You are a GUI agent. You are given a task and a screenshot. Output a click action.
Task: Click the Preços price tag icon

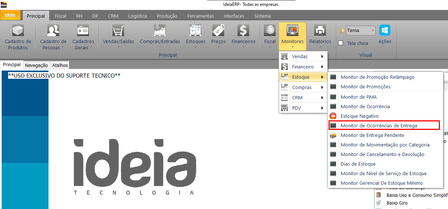[218, 31]
